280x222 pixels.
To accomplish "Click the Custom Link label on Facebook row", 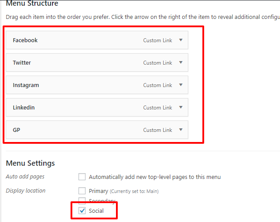I will pos(157,40).
